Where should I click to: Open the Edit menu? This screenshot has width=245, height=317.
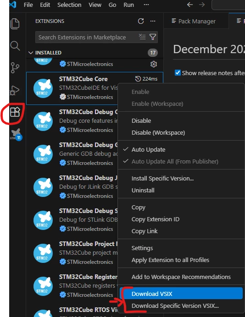(x=45, y=5)
